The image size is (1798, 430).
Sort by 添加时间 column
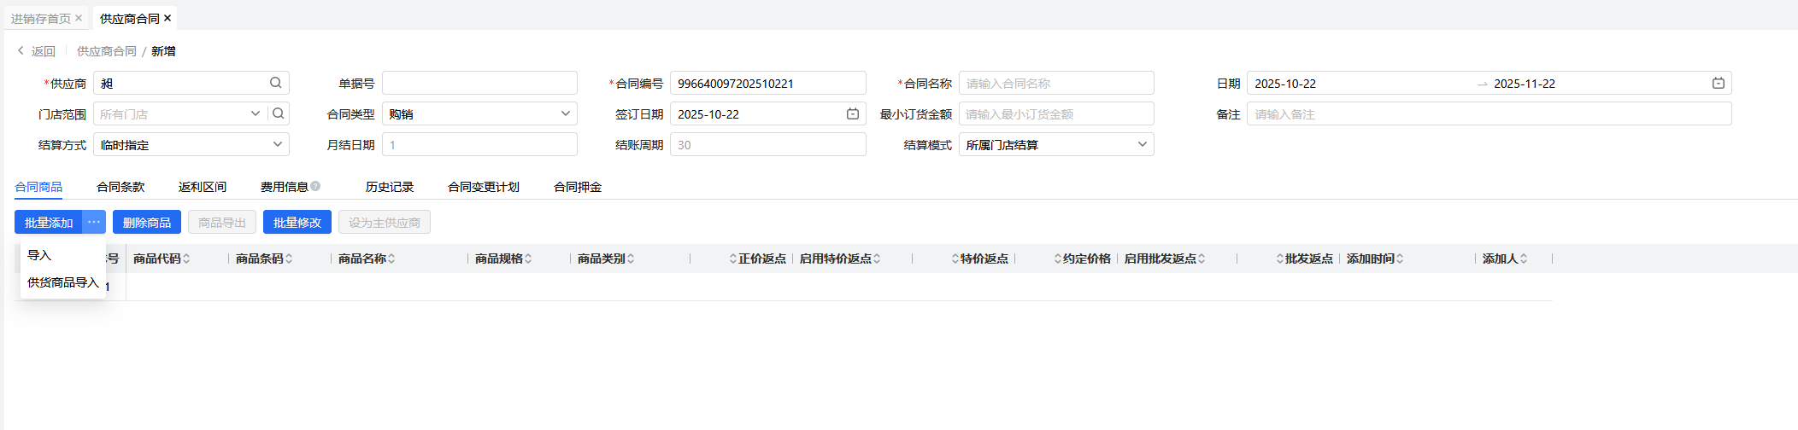1400,259
